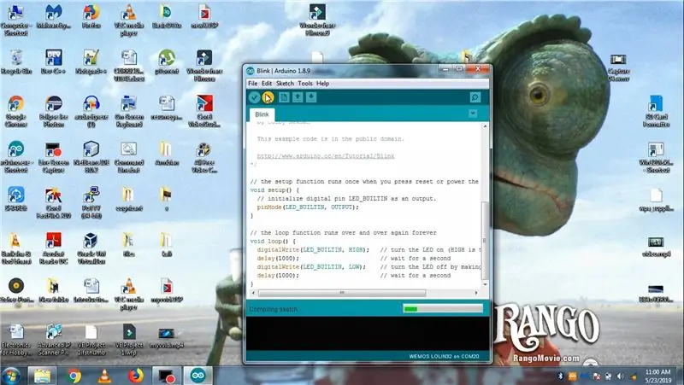Image resolution: width=684 pixels, height=385 pixels.
Task: Open File Explorer from the taskbar
Action: pyautogui.click(x=42, y=376)
